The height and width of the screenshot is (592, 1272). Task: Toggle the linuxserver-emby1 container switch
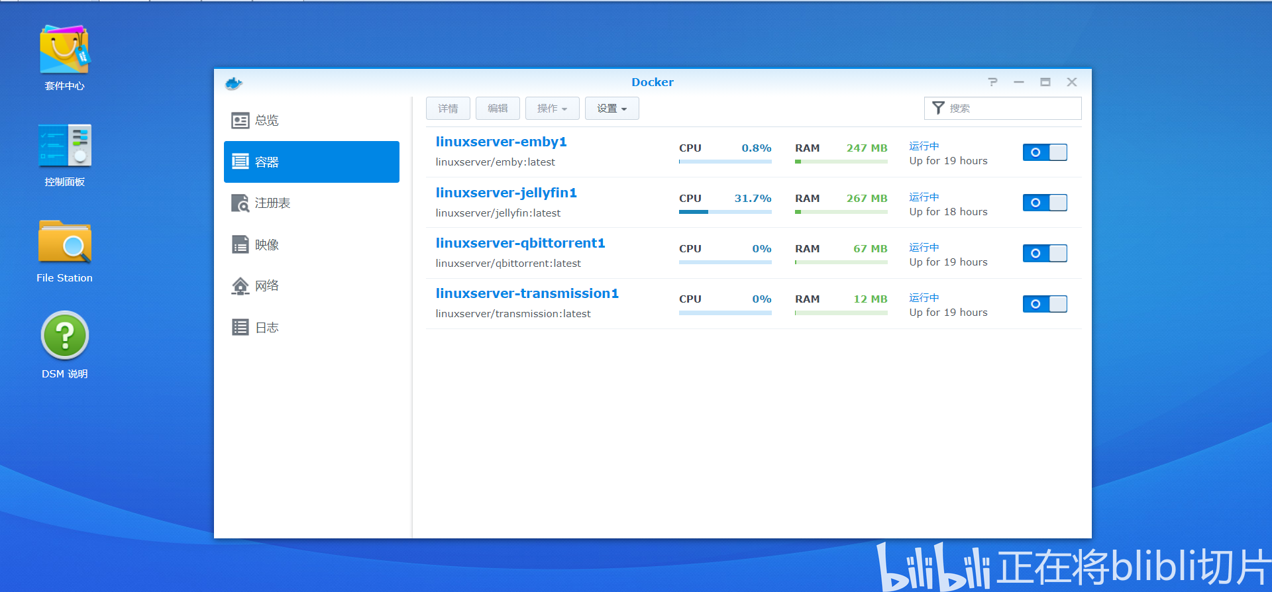[x=1045, y=152]
